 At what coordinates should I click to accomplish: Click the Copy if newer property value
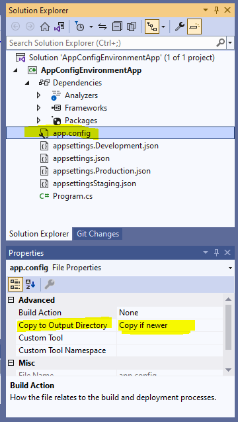pyautogui.click(x=143, y=325)
